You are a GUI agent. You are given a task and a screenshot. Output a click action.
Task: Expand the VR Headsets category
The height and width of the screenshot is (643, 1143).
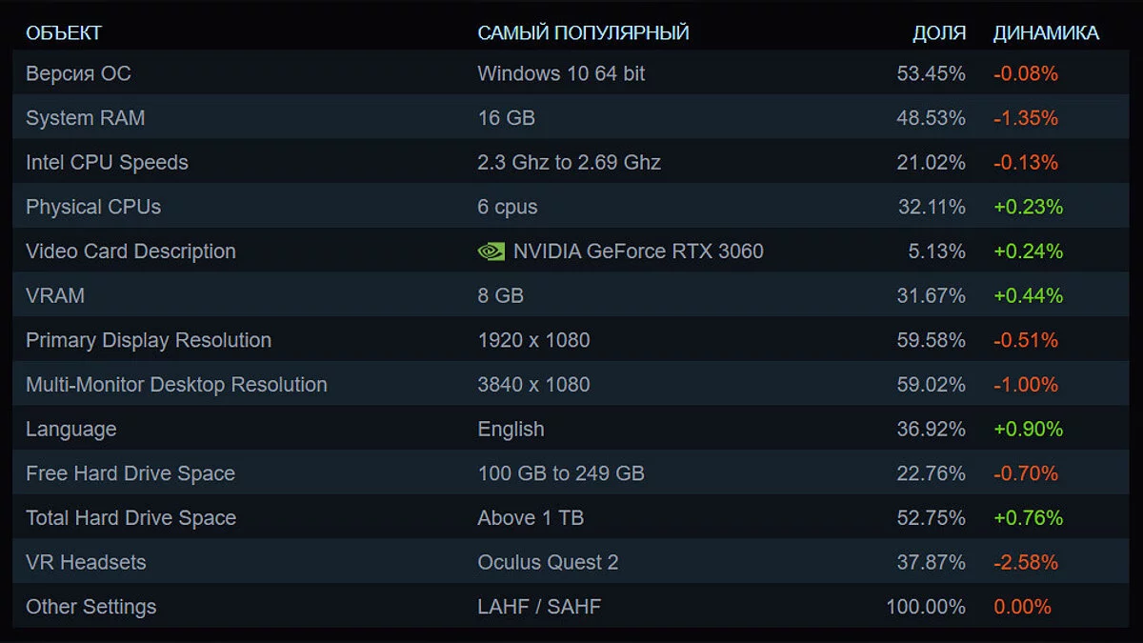(x=86, y=562)
